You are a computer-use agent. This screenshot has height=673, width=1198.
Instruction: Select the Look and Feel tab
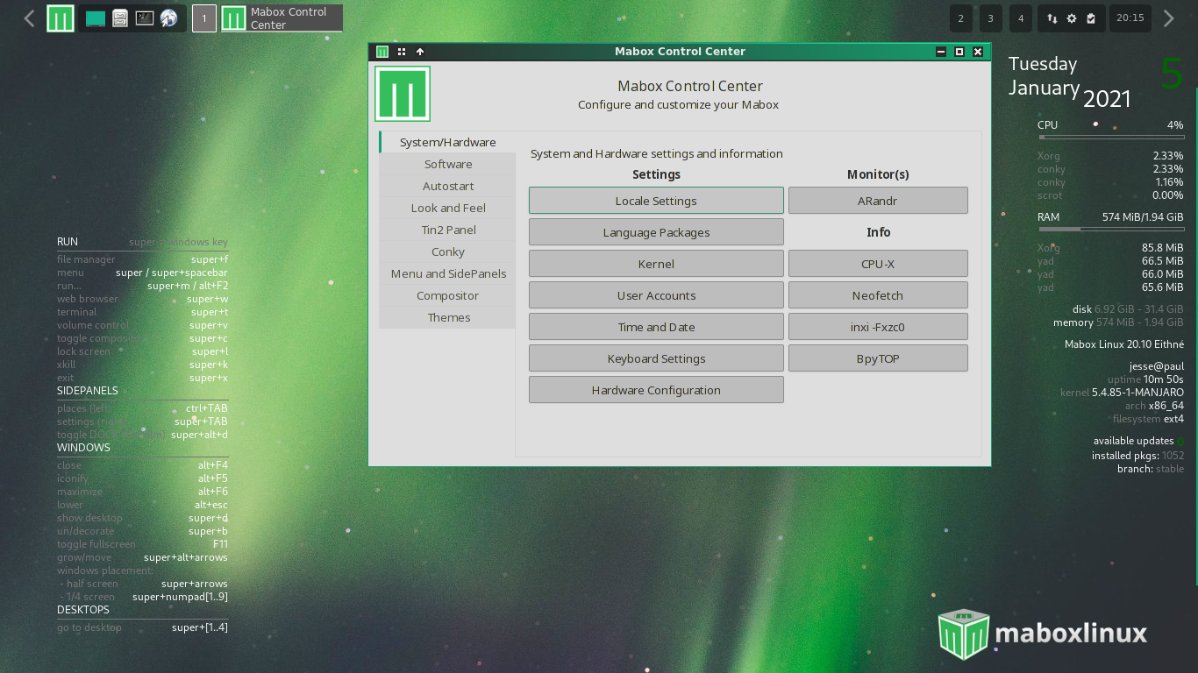click(x=448, y=208)
